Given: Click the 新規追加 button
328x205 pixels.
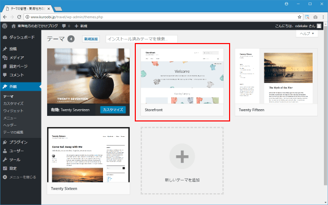Looking at the screenshot, I should [91, 39].
